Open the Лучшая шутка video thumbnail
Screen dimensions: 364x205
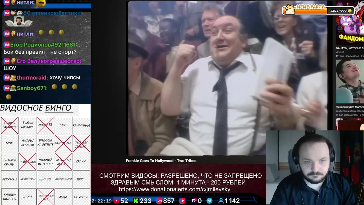350,81
